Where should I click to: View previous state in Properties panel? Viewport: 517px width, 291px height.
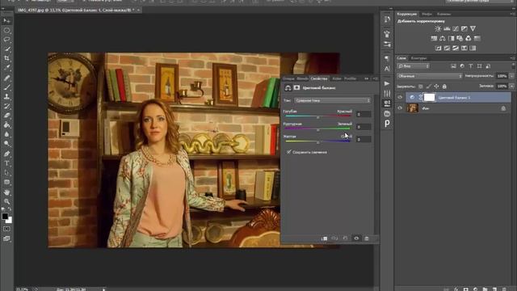tap(334, 238)
